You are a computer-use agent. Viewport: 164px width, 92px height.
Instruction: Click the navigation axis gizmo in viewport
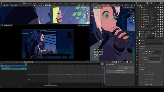(x=131, y=13)
